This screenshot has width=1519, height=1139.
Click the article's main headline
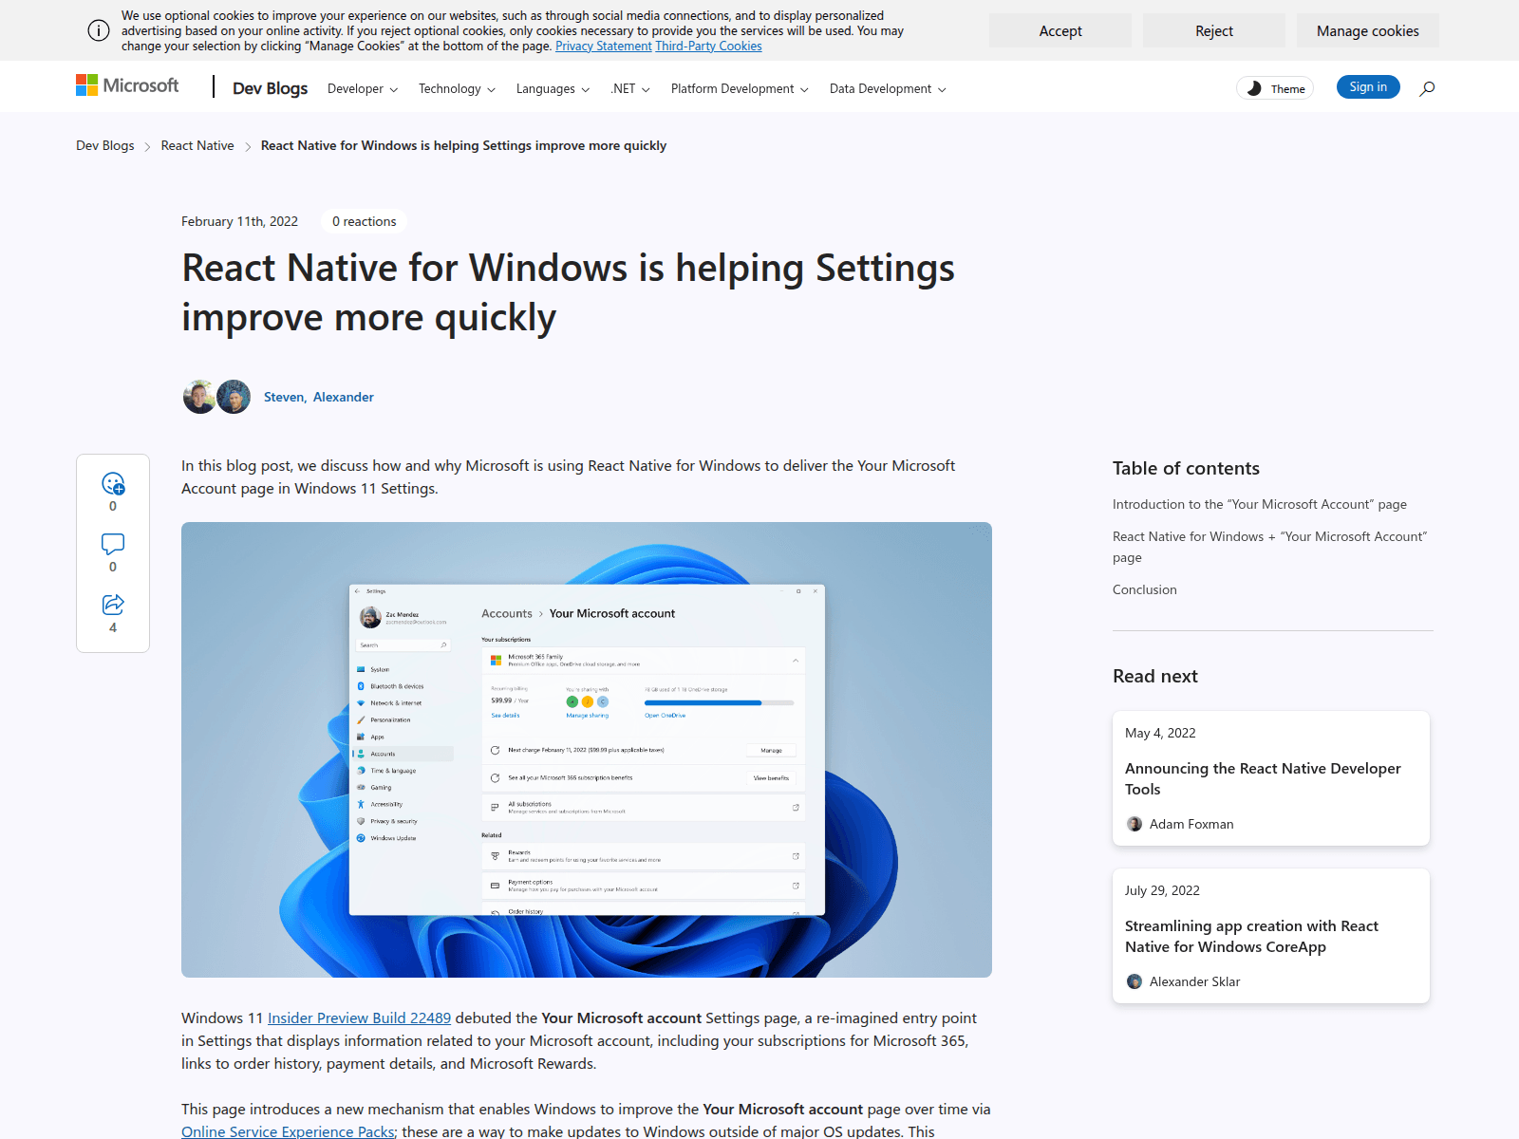[568, 292]
